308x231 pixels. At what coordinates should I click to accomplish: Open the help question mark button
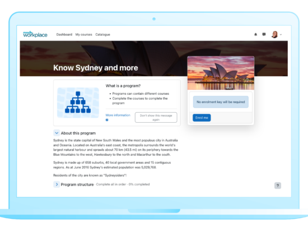pos(278,186)
